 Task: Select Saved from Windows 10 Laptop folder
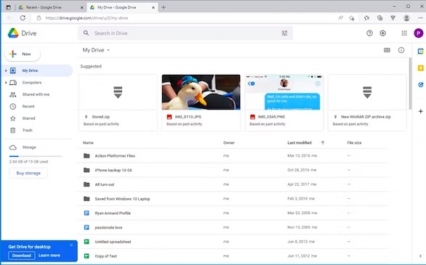[x=233, y=198]
